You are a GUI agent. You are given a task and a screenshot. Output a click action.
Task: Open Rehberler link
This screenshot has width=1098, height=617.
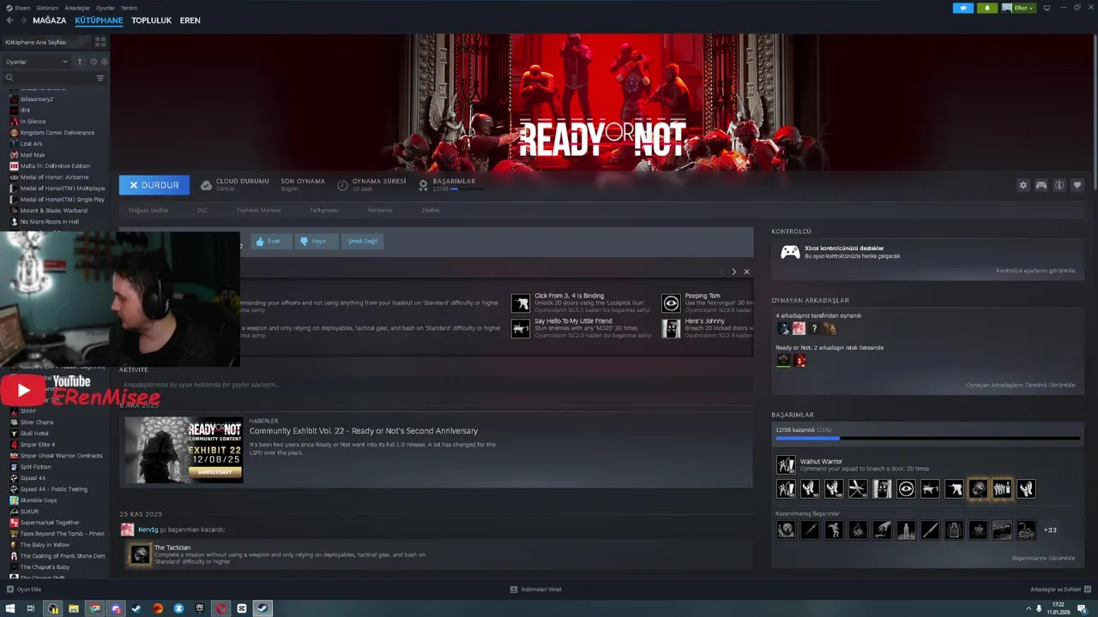point(380,210)
